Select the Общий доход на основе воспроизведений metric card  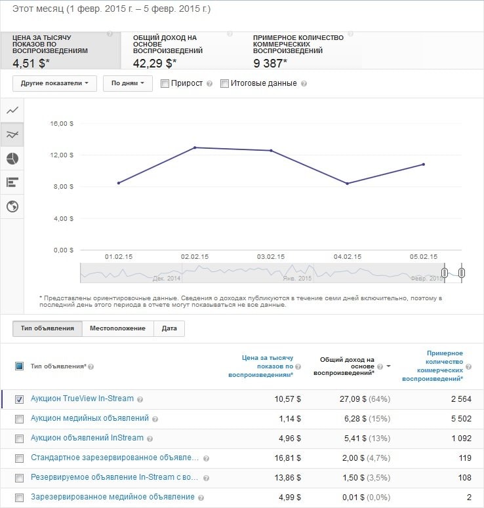coord(181,50)
